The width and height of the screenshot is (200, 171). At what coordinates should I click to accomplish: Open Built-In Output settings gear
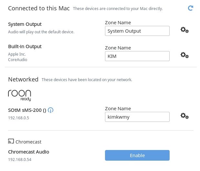(x=184, y=55)
